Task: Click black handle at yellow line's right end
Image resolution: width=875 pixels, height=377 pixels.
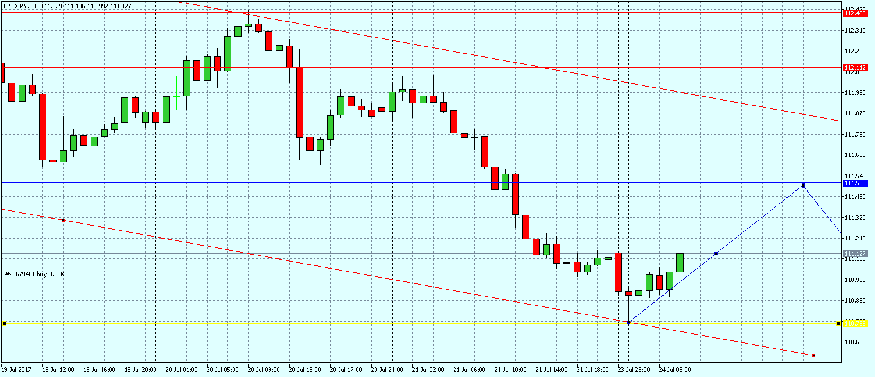Action: [839, 323]
